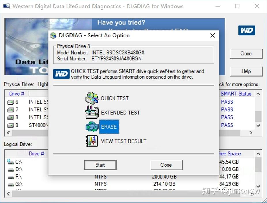This screenshot has width=267, height=203.
Task: Click logical drive list scroll up arrow
Action: 258,154
